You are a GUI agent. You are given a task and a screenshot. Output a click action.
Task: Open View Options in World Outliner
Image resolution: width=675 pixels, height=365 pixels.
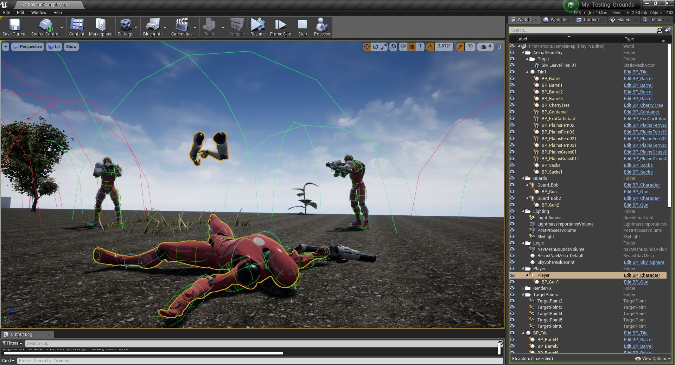[653, 359]
